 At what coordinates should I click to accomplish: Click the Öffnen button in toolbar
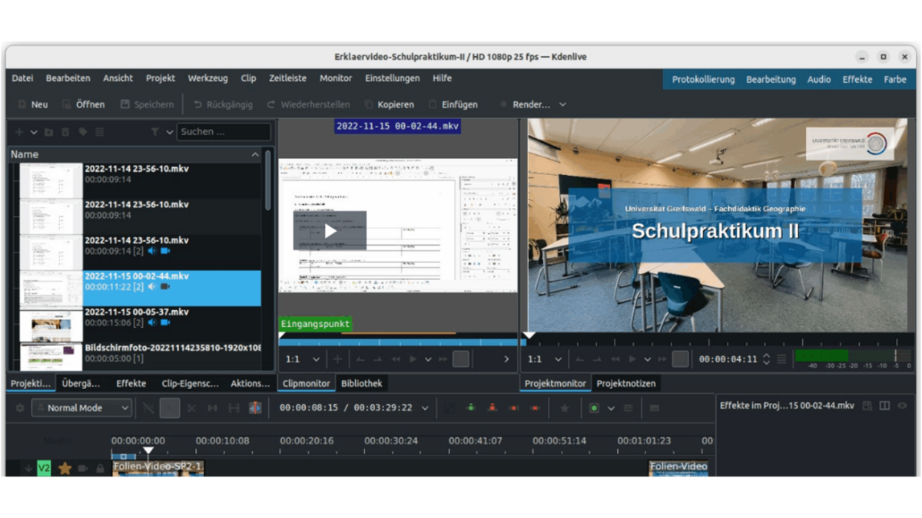tap(83, 104)
